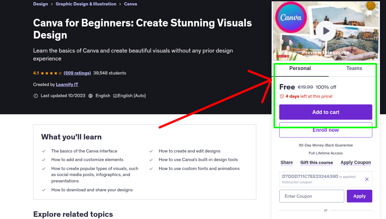Viewport: 386px width, 219px height.
Task: Click Apply Coupon link
Action: 356,162
